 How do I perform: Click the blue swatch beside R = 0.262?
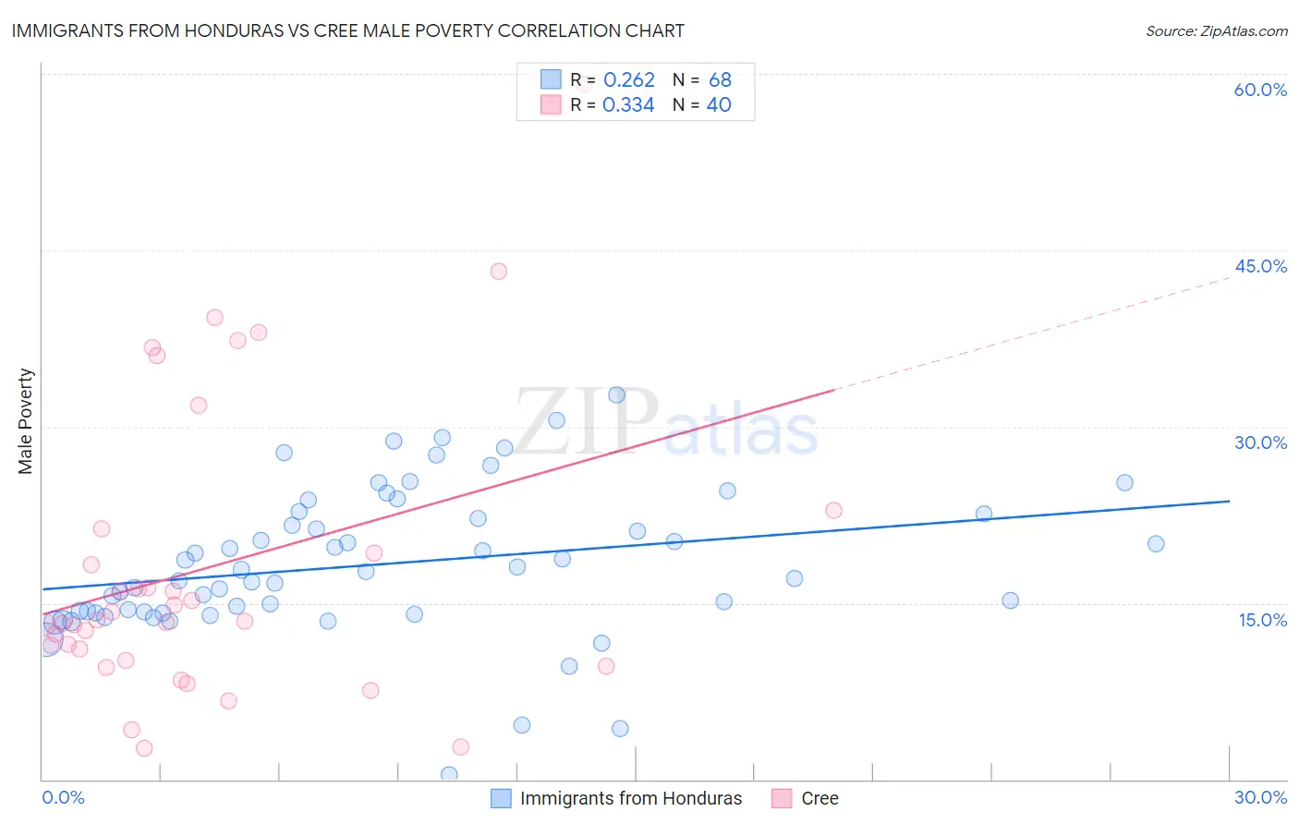551,79
